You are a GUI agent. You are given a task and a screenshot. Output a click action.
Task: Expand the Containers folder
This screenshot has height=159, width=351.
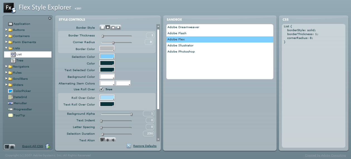pos(6,36)
